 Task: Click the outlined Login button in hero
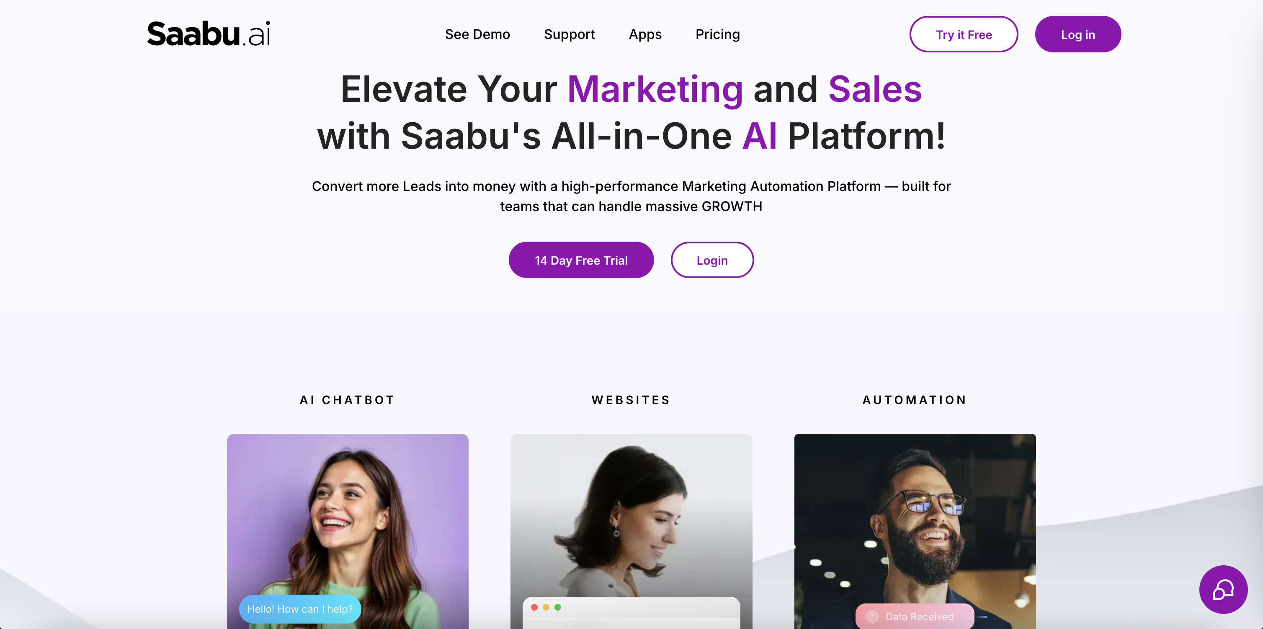[712, 260]
